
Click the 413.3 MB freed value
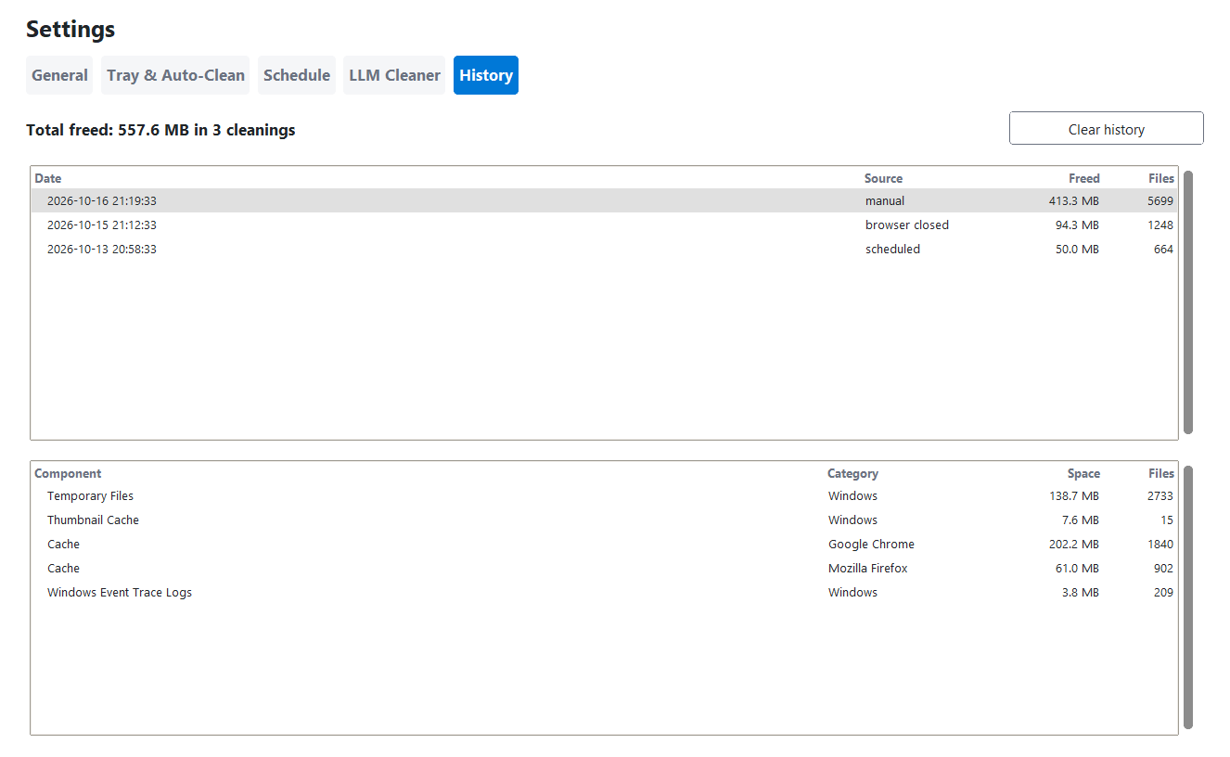click(1074, 200)
